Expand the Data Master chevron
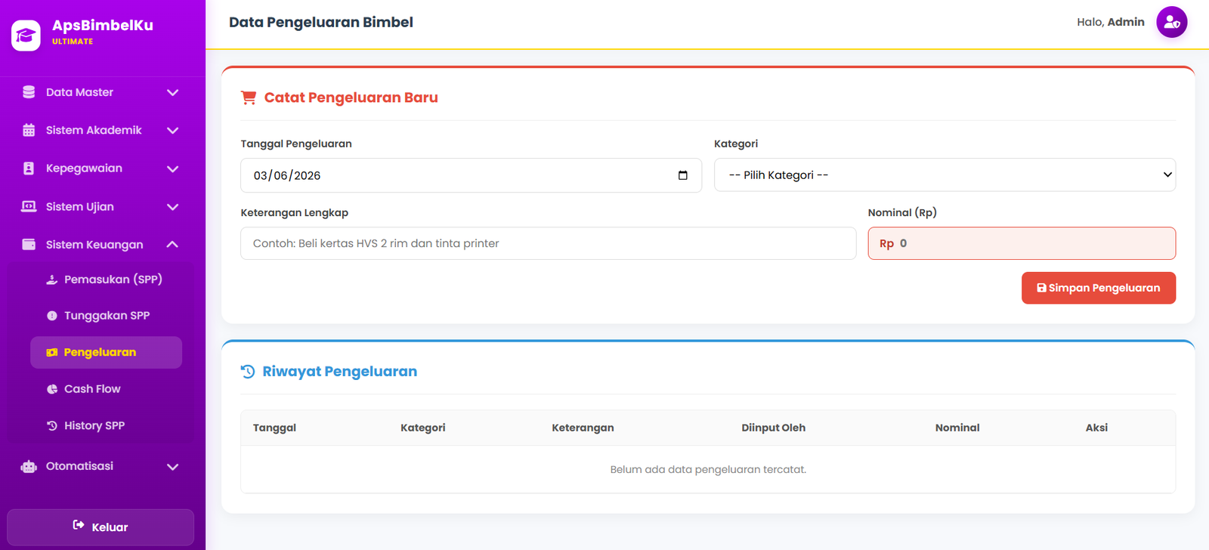The width and height of the screenshot is (1209, 550). point(172,92)
